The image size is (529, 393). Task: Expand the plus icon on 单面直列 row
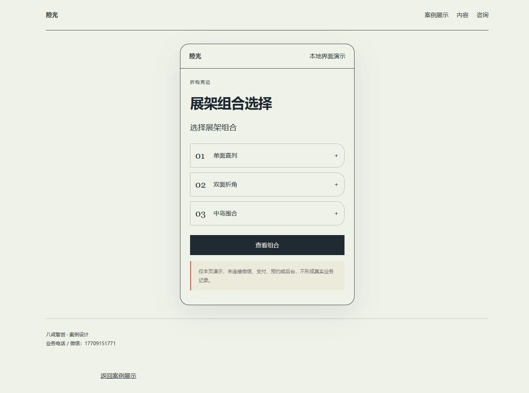pos(336,156)
